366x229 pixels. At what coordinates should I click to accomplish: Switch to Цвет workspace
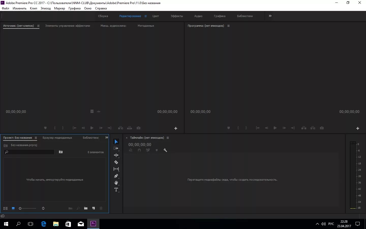click(x=156, y=16)
